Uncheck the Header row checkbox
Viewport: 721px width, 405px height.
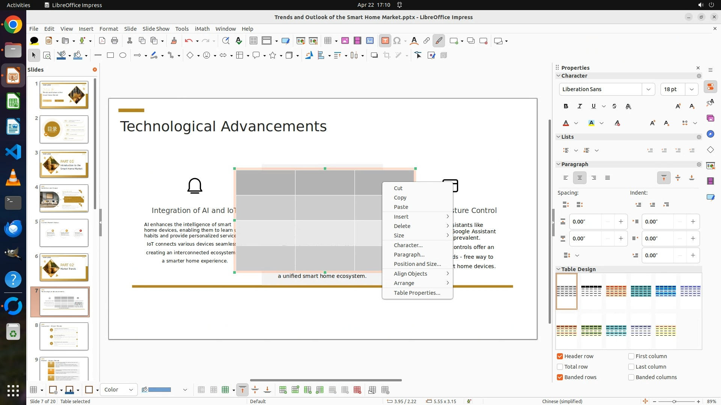(560, 356)
